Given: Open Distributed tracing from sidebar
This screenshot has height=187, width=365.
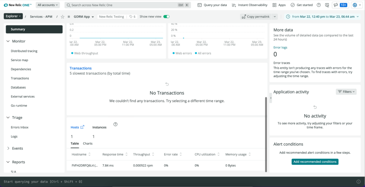Looking at the screenshot, I should (x=24, y=51).
